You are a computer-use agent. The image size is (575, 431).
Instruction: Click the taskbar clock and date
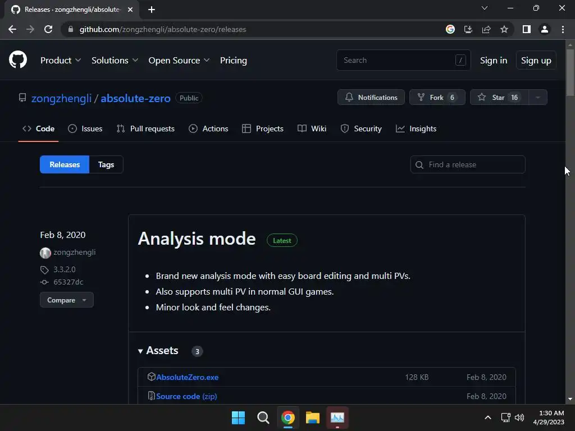coord(549,418)
